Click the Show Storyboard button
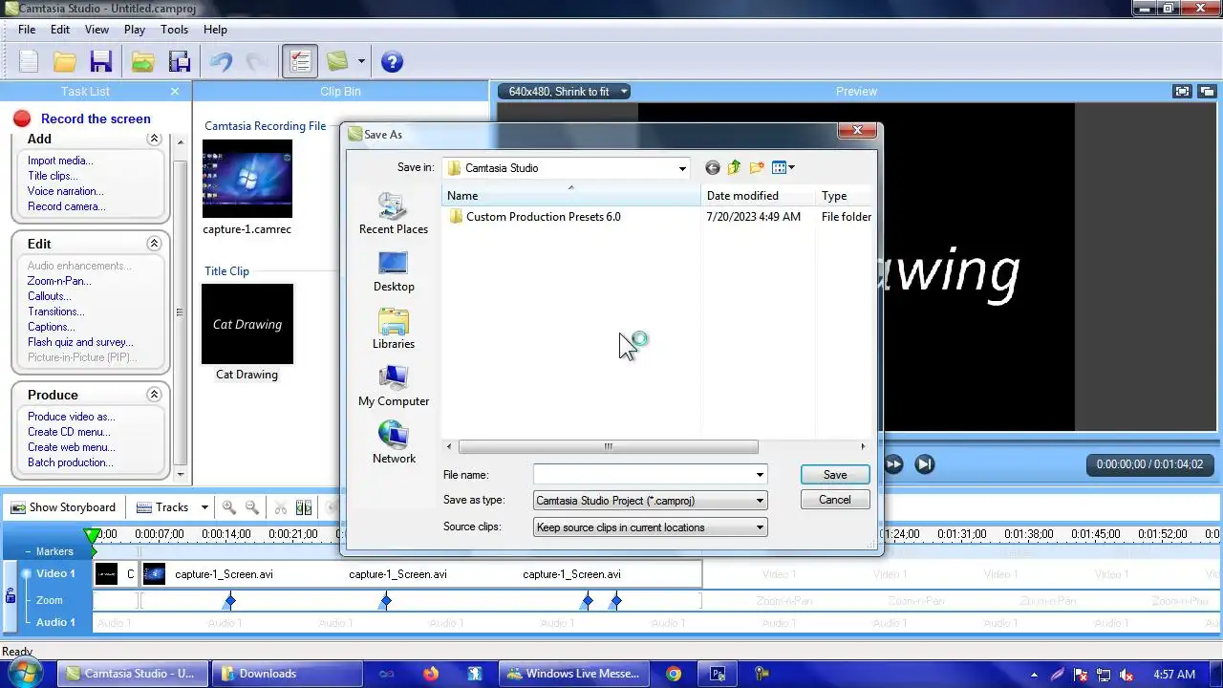This screenshot has height=688, width=1223. [x=63, y=507]
